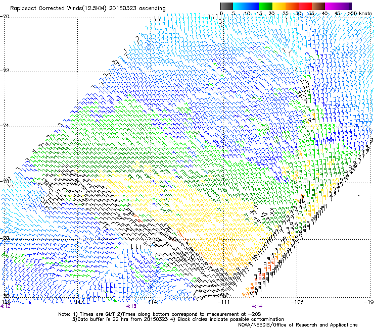Click the magenta 40-45 knots color segment
Image resolution: width=374 pixels, height=328 pixels.
332,6
